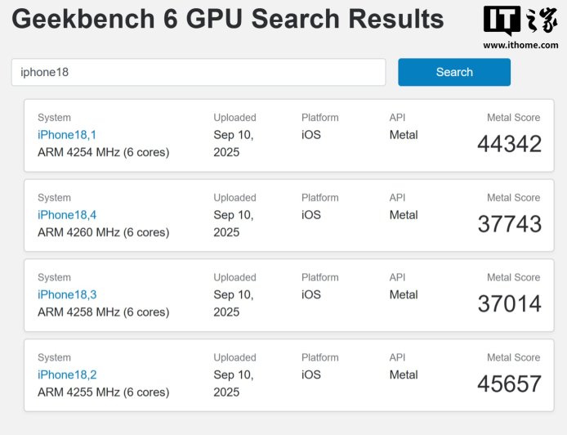
Task: Click the Metal API value in the iPhone18,2 row
Action: (x=404, y=374)
